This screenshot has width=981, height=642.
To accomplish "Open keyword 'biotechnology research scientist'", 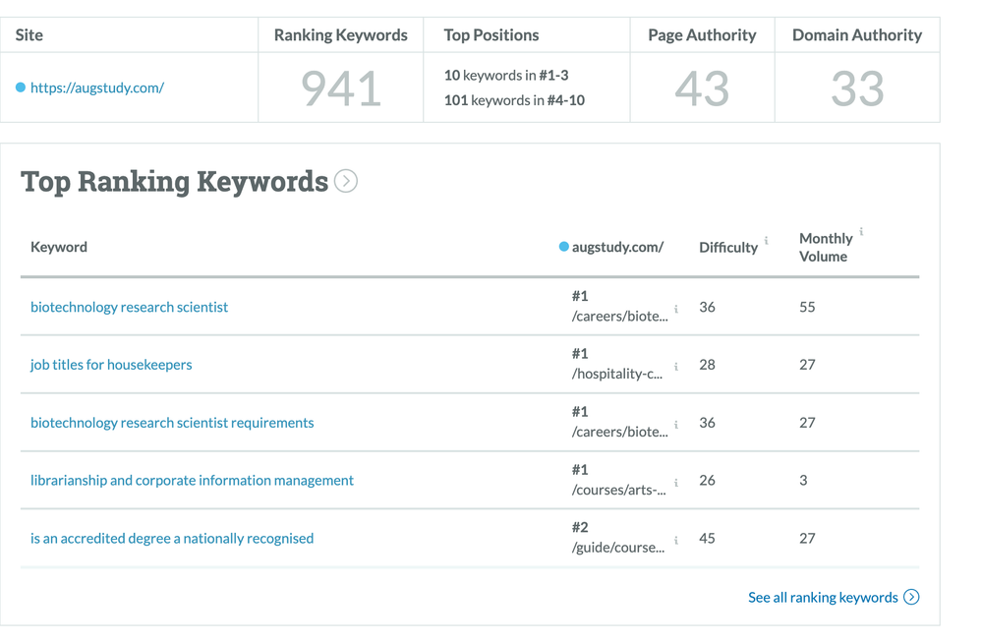I will pos(129,307).
